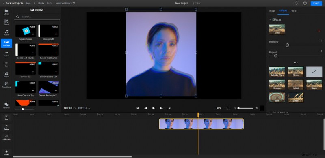Fast-forward the video preview
Screen dimensions: 325x158
[161, 108]
